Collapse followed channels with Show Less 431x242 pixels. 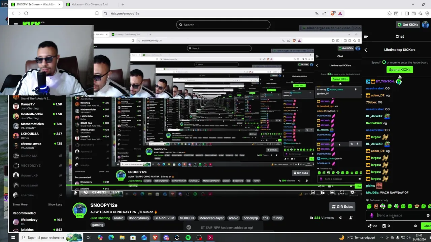(55, 204)
